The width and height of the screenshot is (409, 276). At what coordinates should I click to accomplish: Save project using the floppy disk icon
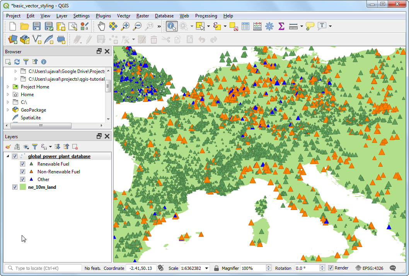pos(37,26)
